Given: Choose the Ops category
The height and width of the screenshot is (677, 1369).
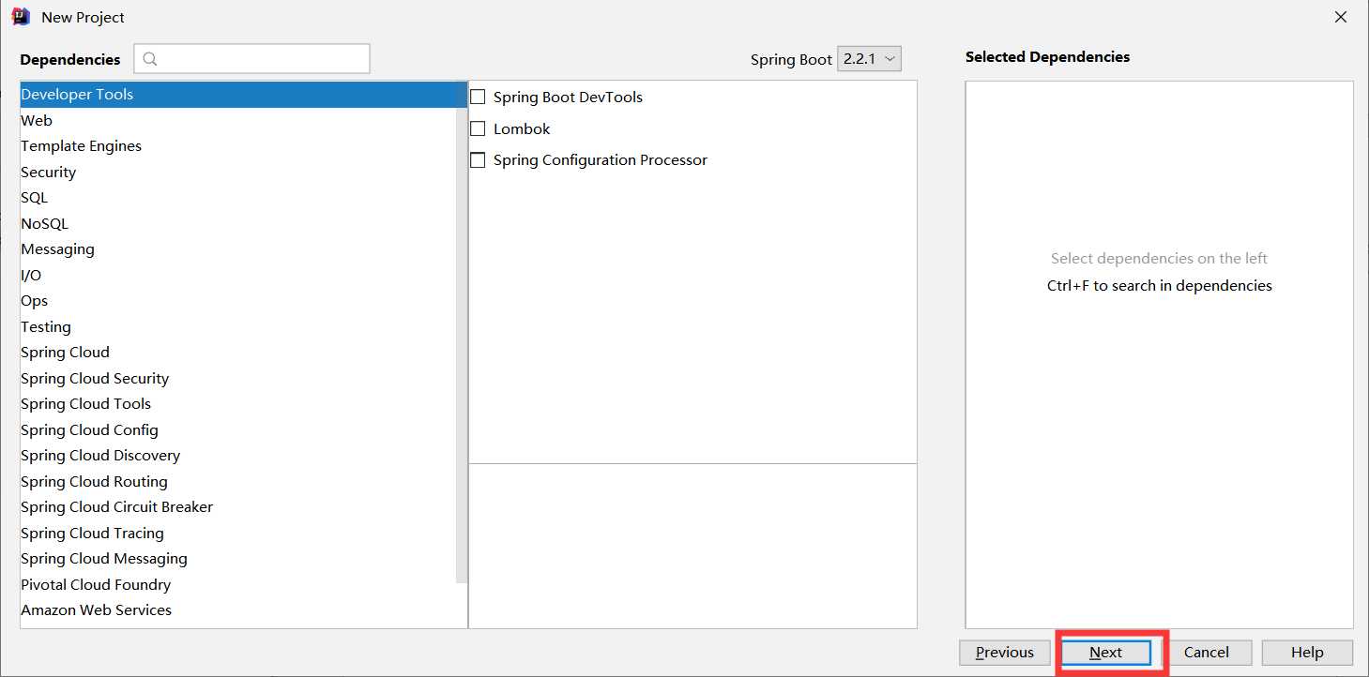Looking at the screenshot, I should (238, 301).
